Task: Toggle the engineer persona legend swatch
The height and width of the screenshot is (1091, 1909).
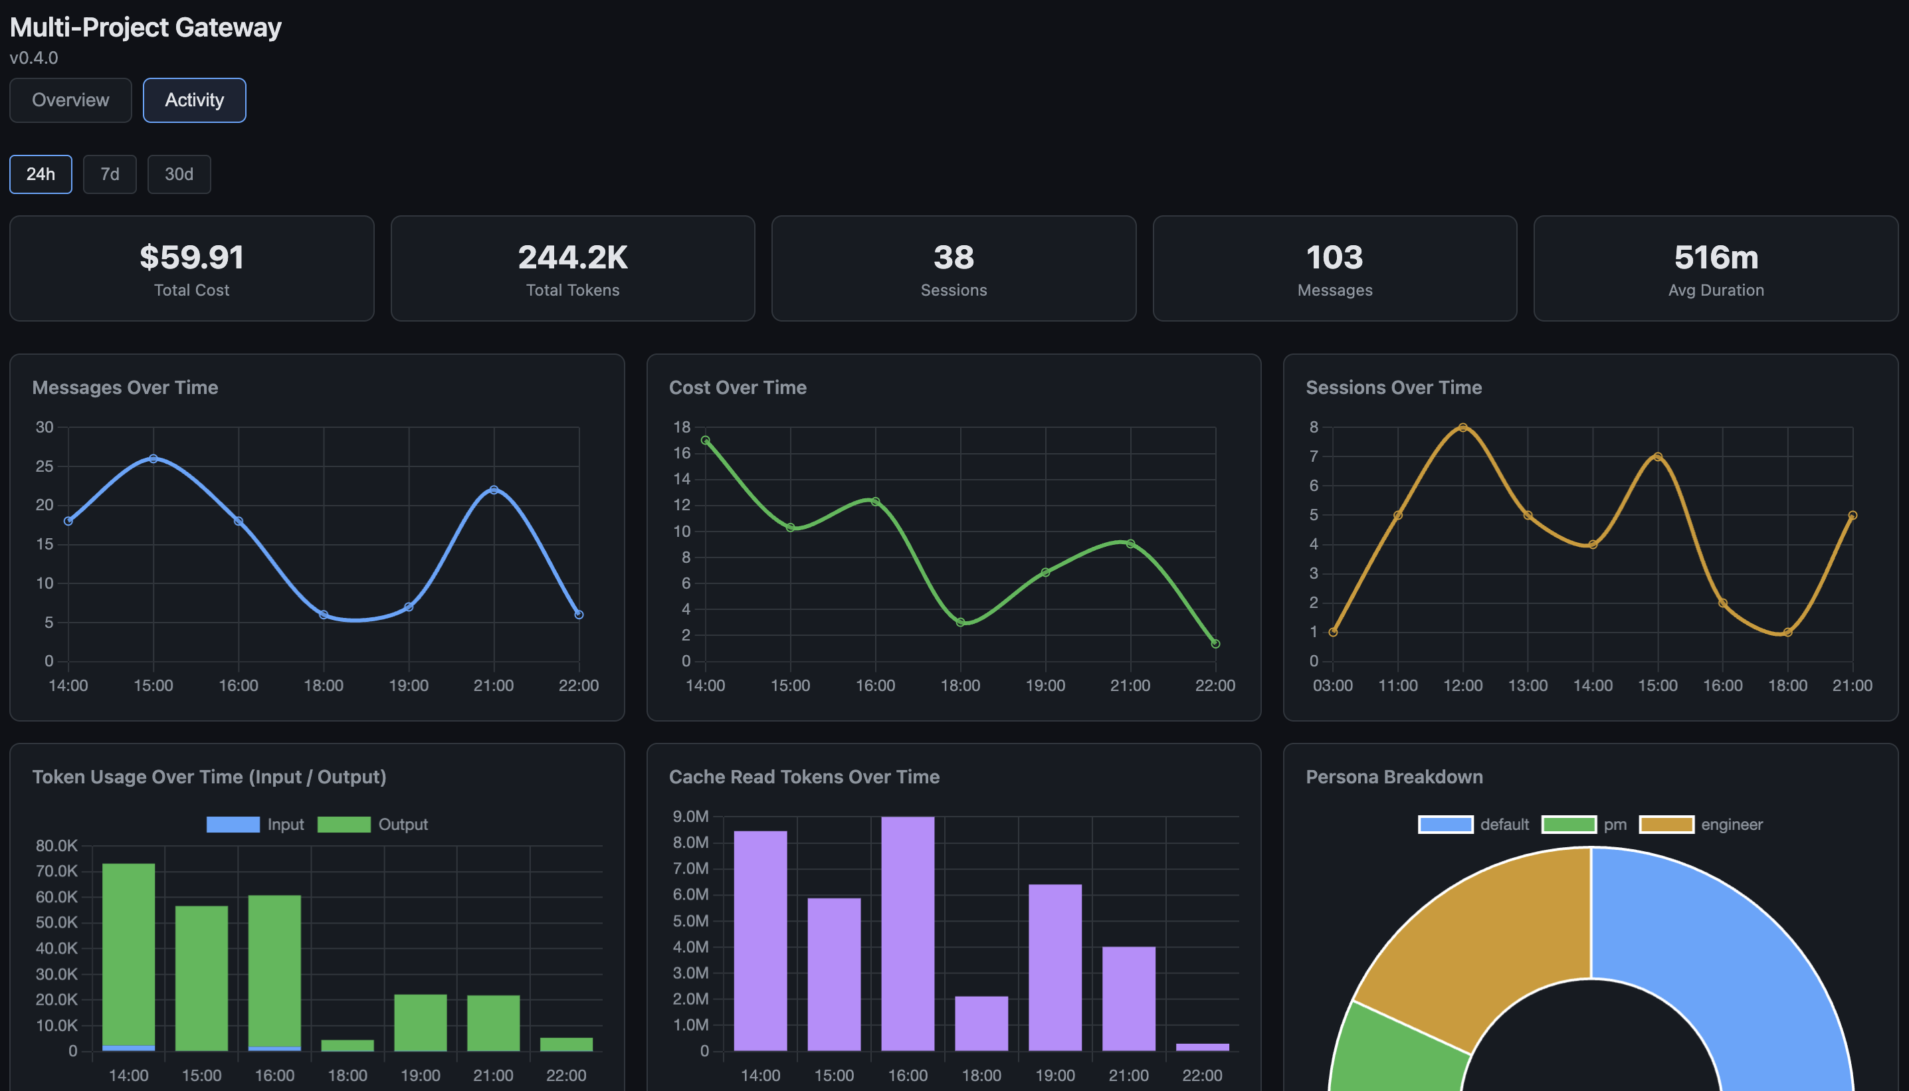Action: coord(1666,825)
